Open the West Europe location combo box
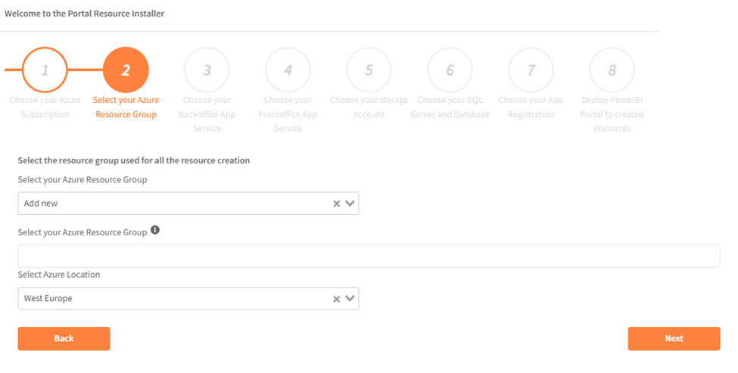This screenshot has width=738, height=373. (174, 299)
